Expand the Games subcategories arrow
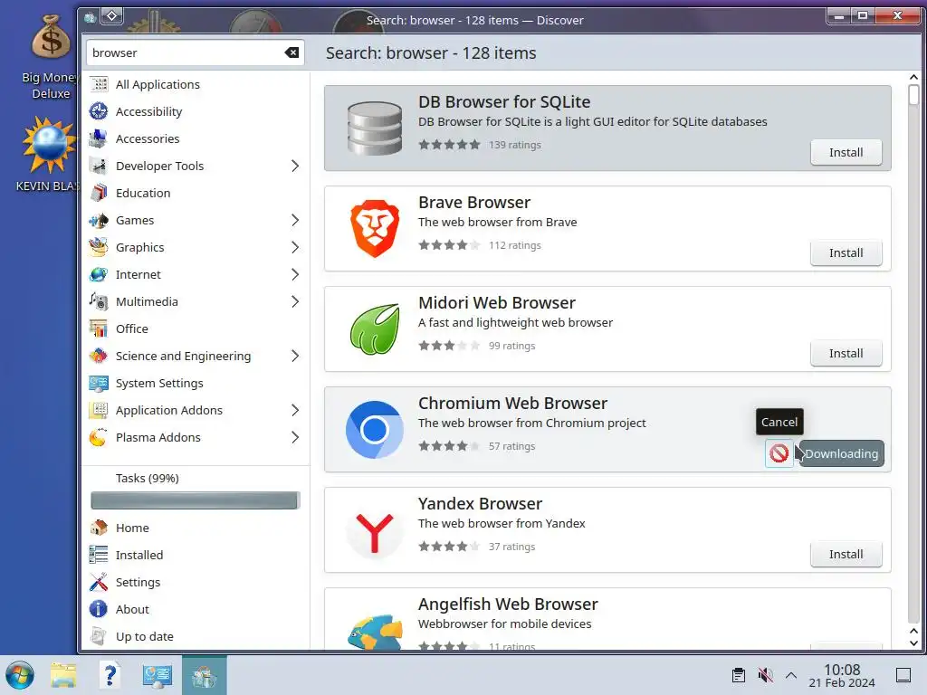Screen dimensions: 927x695 pyautogui.click(x=295, y=221)
